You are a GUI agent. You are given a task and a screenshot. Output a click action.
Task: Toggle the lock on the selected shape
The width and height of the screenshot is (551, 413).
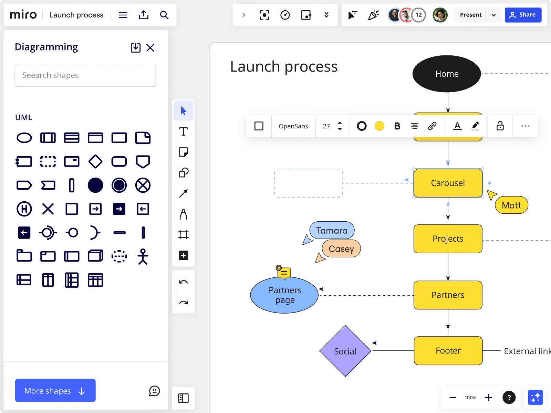(x=500, y=126)
